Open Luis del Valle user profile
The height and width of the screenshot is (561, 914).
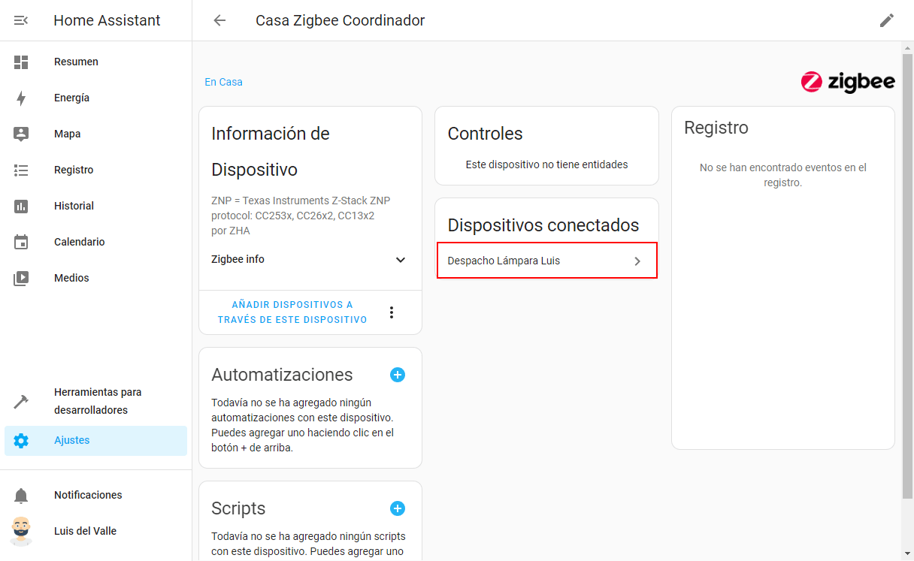[85, 531]
